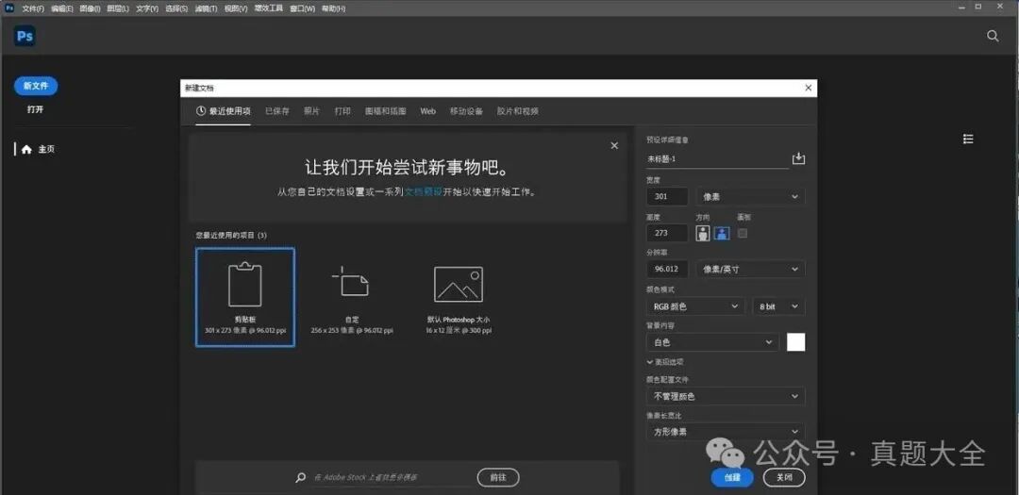
Task: Select the 自定 256 x 253 preset
Action: pos(352,297)
